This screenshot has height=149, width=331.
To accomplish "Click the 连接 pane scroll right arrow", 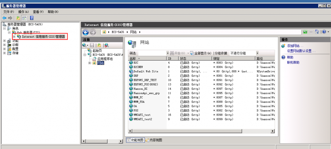I will pos(121,141).
